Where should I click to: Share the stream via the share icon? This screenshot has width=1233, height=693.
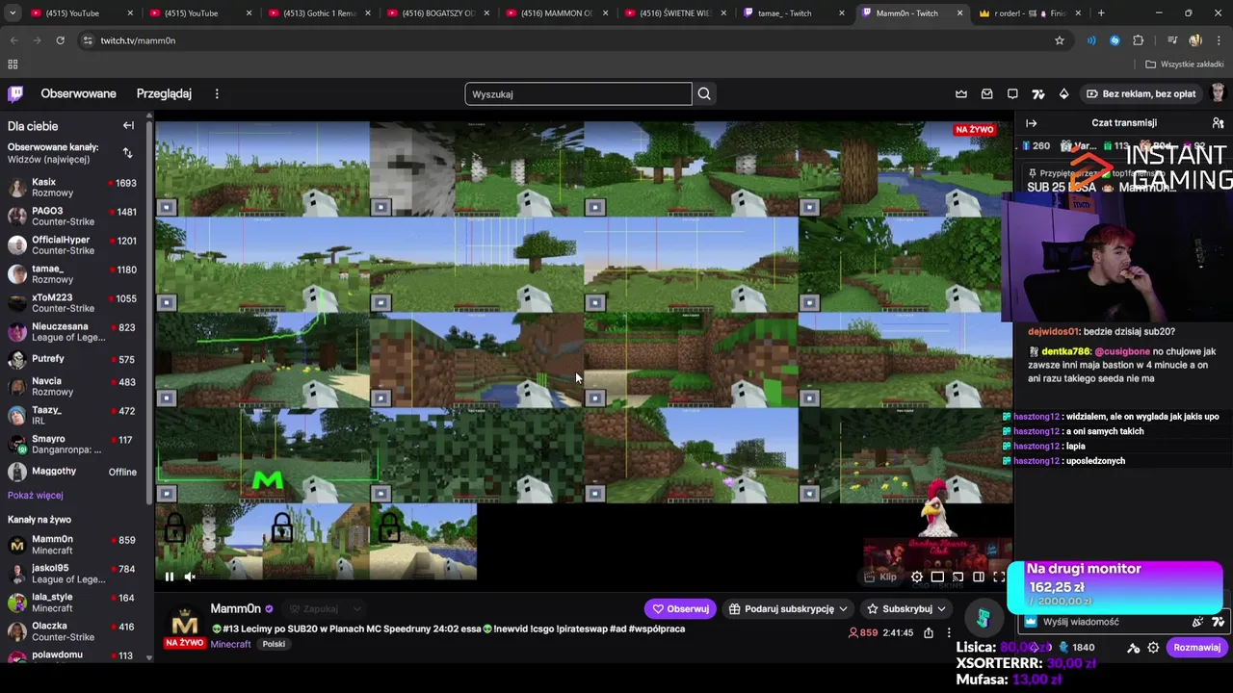[x=928, y=632]
